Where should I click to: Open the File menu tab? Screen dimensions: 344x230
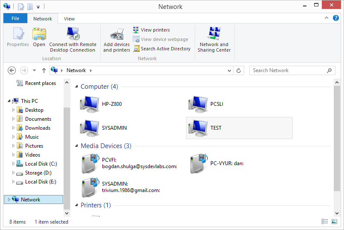pyautogui.click(x=15, y=18)
